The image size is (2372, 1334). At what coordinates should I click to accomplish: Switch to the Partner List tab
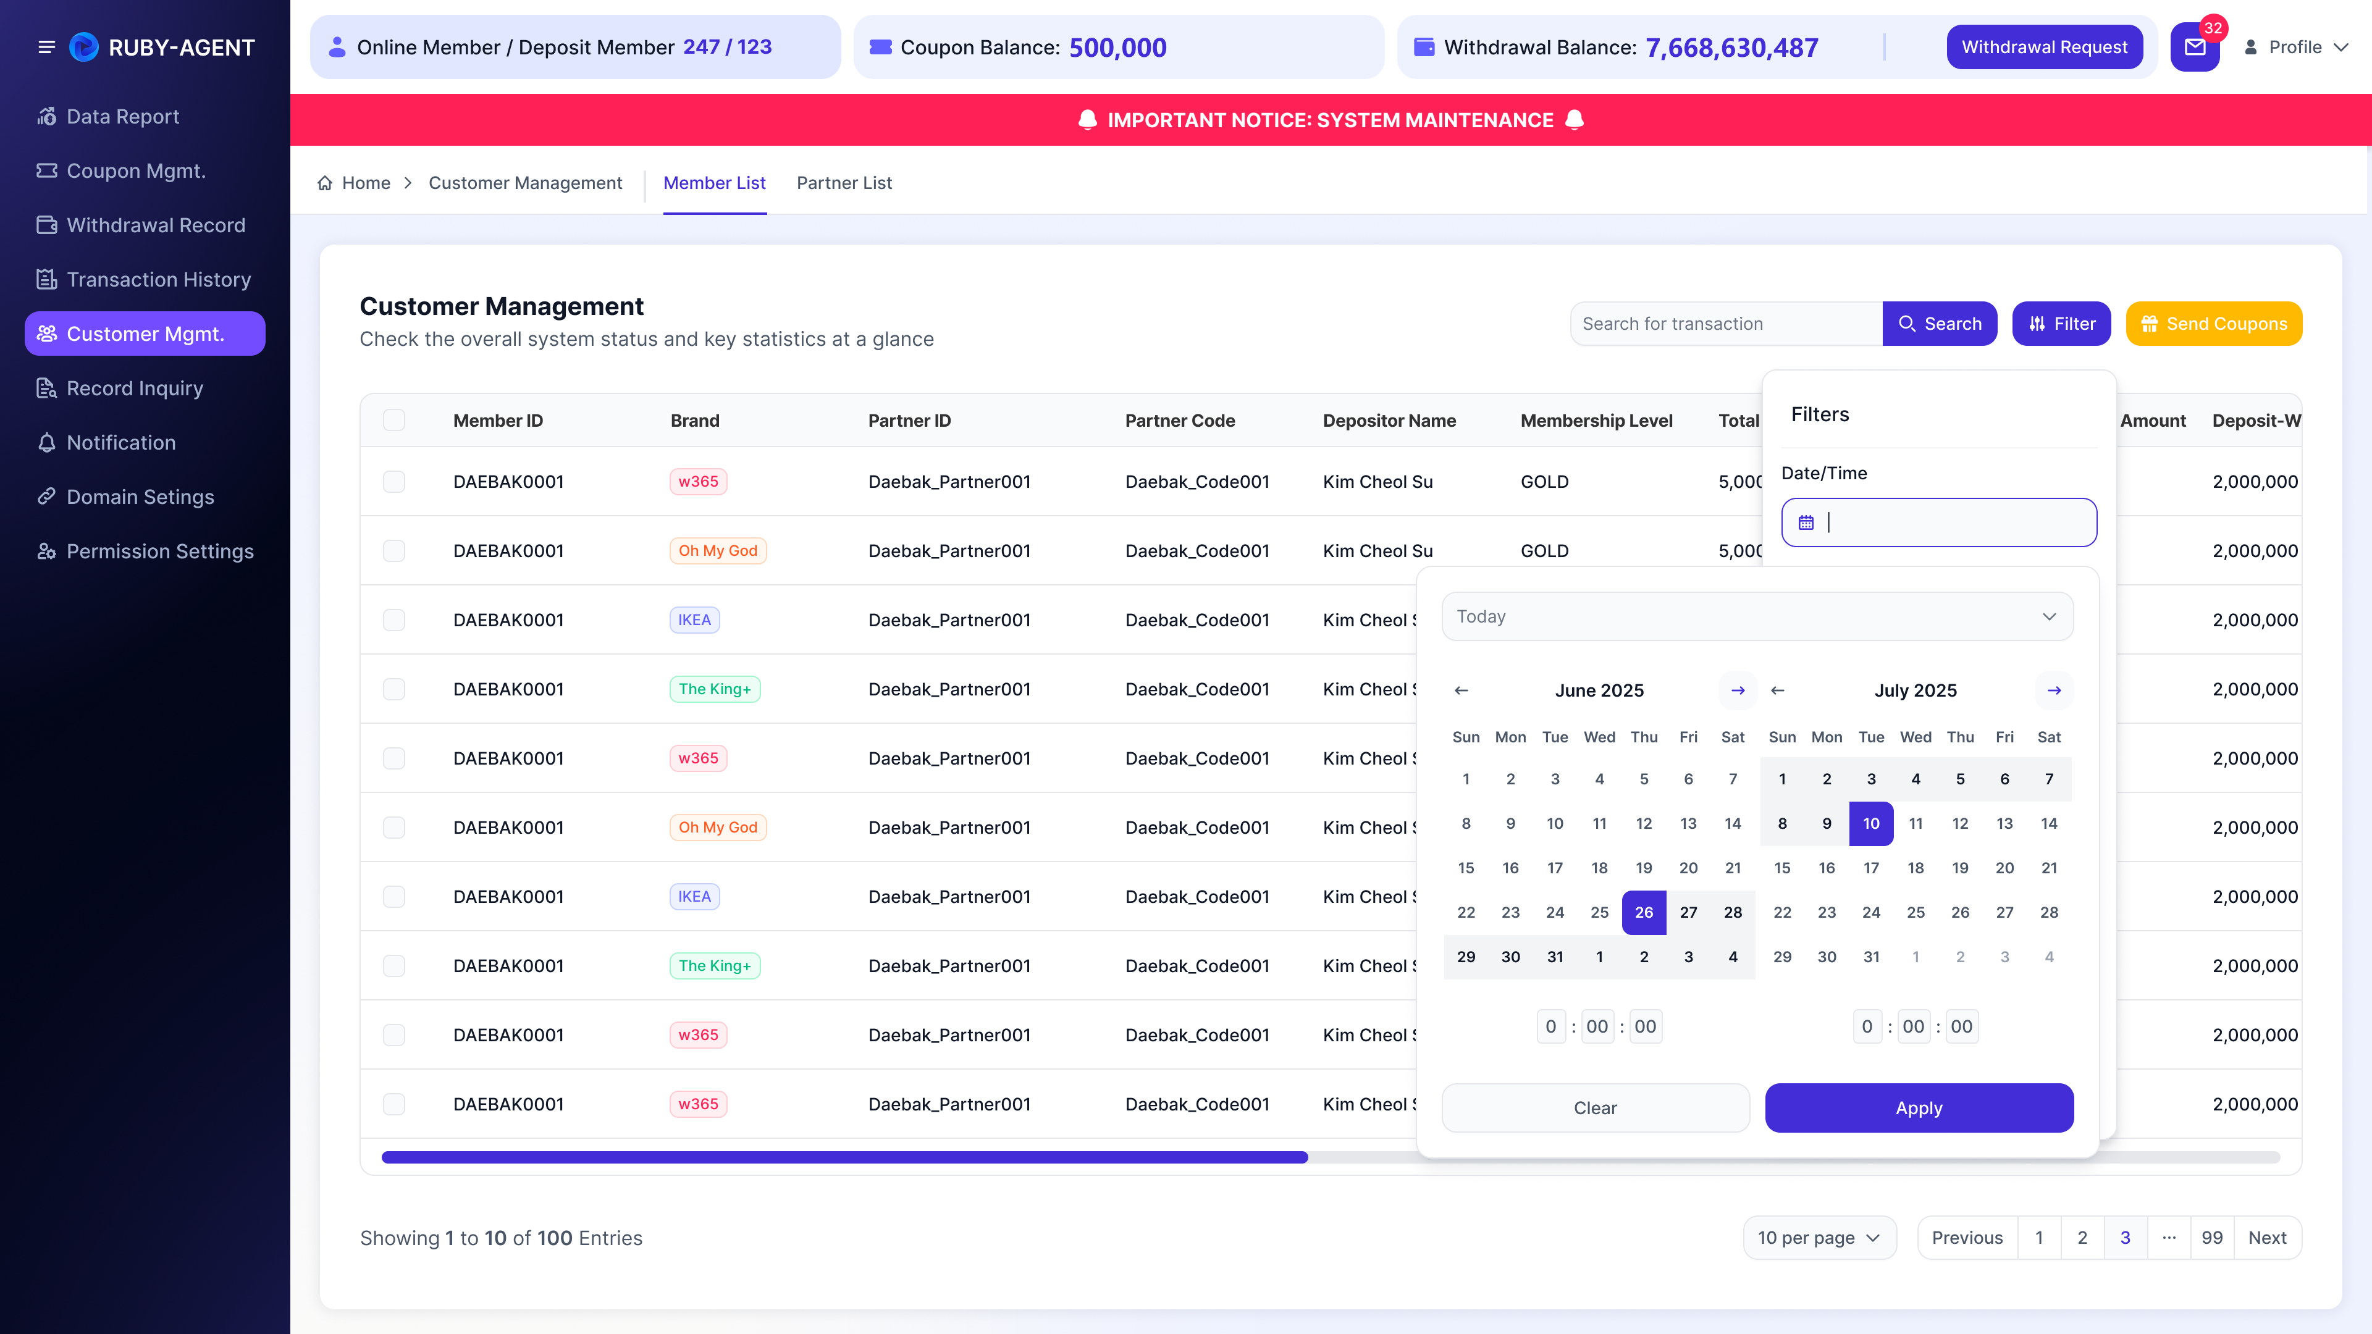point(844,183)
